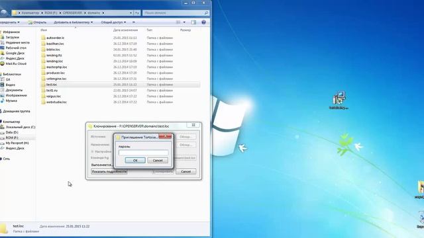Expand the Настройки section in clone dialog
424x238 pixels.
pyautogui.click(x=92, y=151)
